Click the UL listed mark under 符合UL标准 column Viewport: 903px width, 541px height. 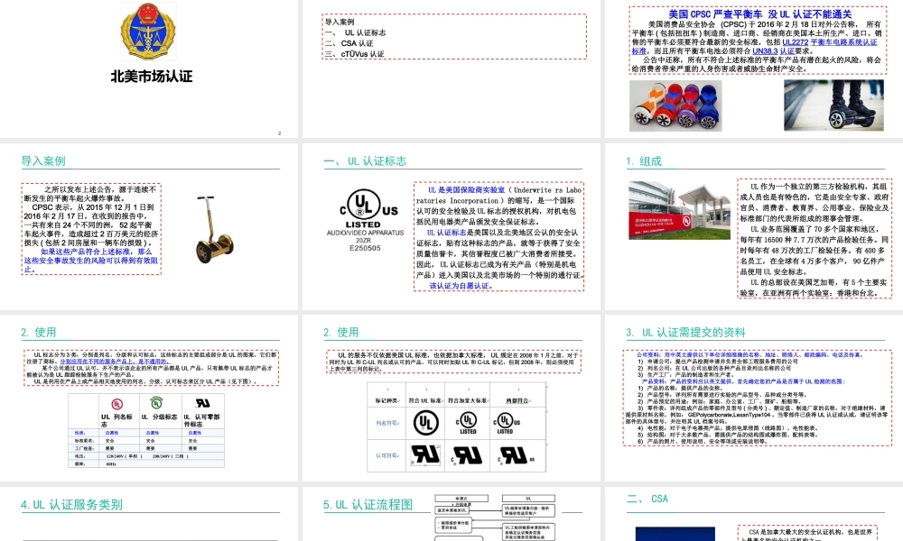(425, 422)
